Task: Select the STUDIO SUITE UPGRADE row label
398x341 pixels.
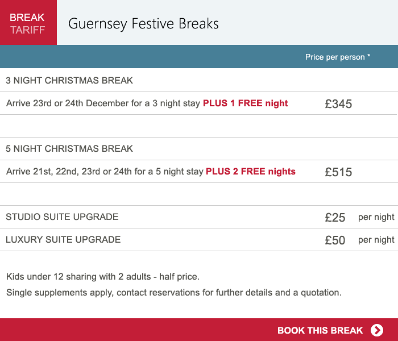Action: (x=62, y=217)
